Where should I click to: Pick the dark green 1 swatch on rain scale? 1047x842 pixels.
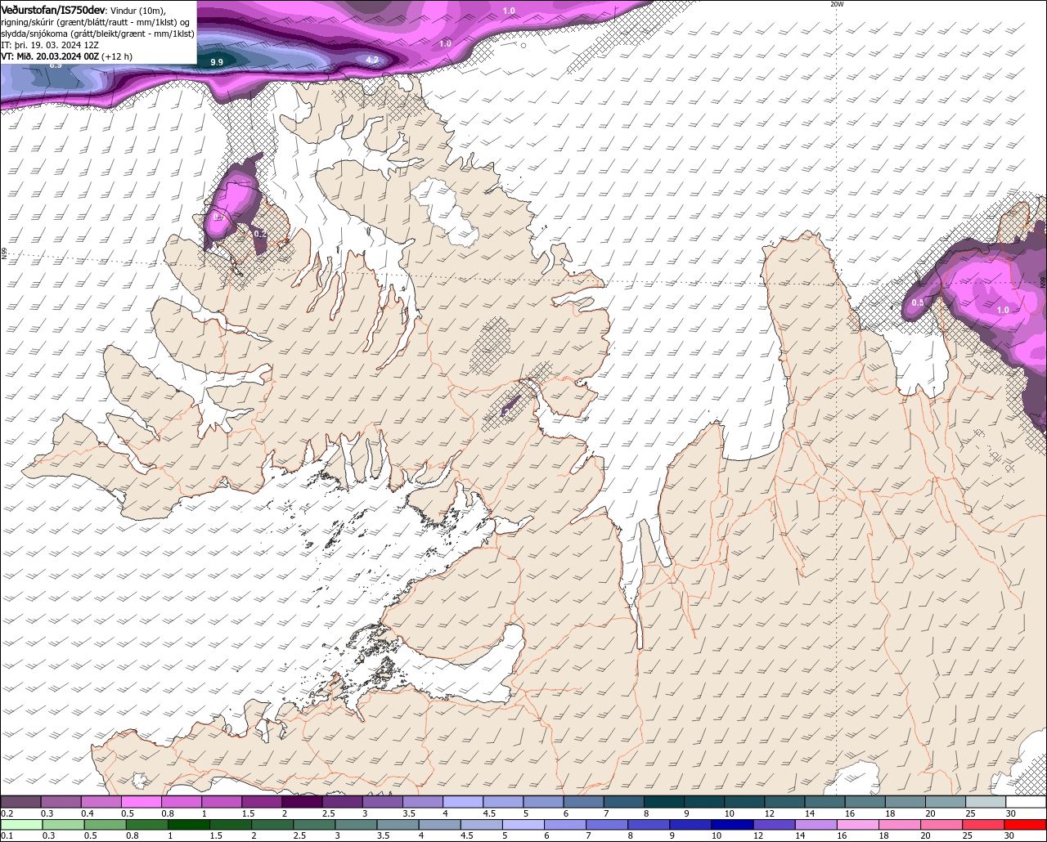pos(189,825)
